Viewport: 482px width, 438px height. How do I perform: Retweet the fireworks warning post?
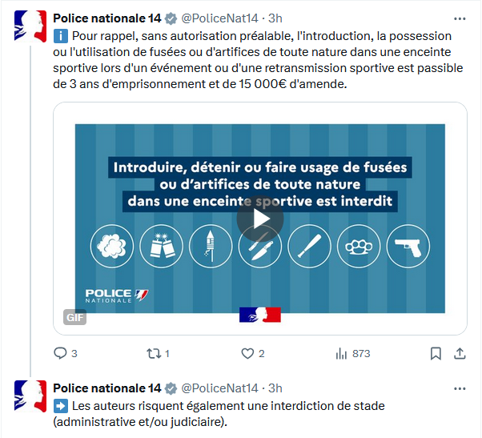[153, 353]
